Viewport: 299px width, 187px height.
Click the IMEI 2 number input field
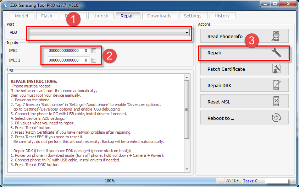(x=66, y=60)
